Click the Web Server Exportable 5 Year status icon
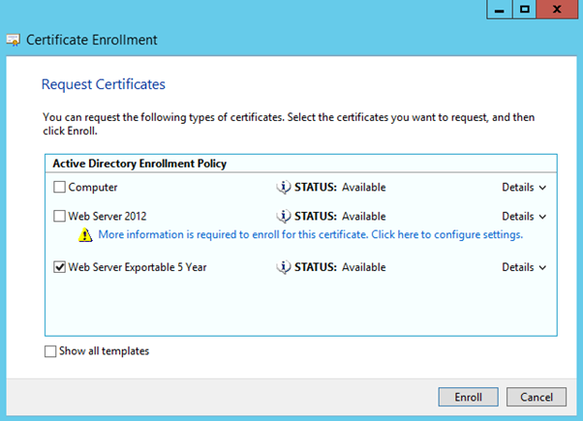Image resolution: width=583 pixels, height=421 pixels. tap(284, 267)
